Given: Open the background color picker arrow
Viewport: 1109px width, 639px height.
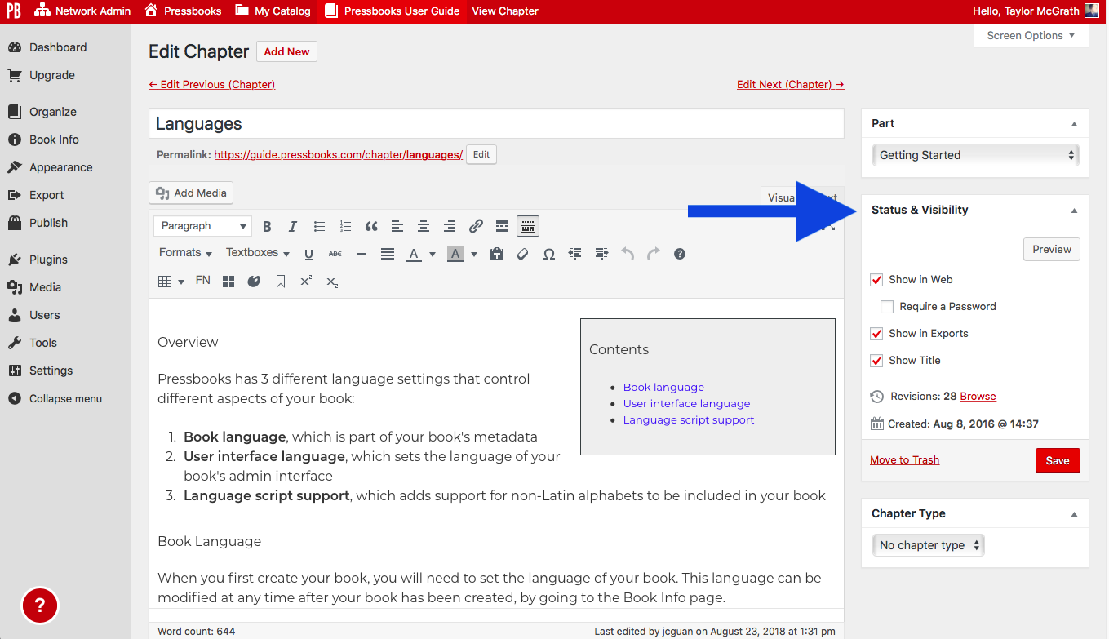Looking at the screenshot, I should [x=474, y=254].
